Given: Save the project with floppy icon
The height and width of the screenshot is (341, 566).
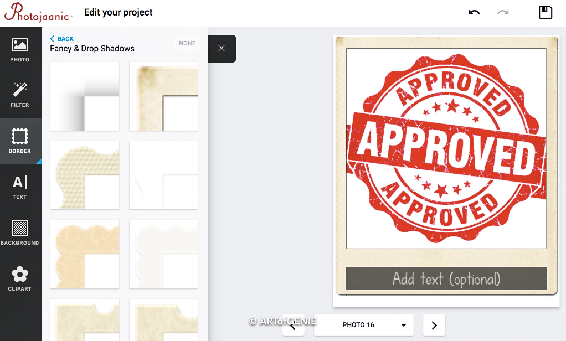Looking at the screenshot, I should [545, 12].
